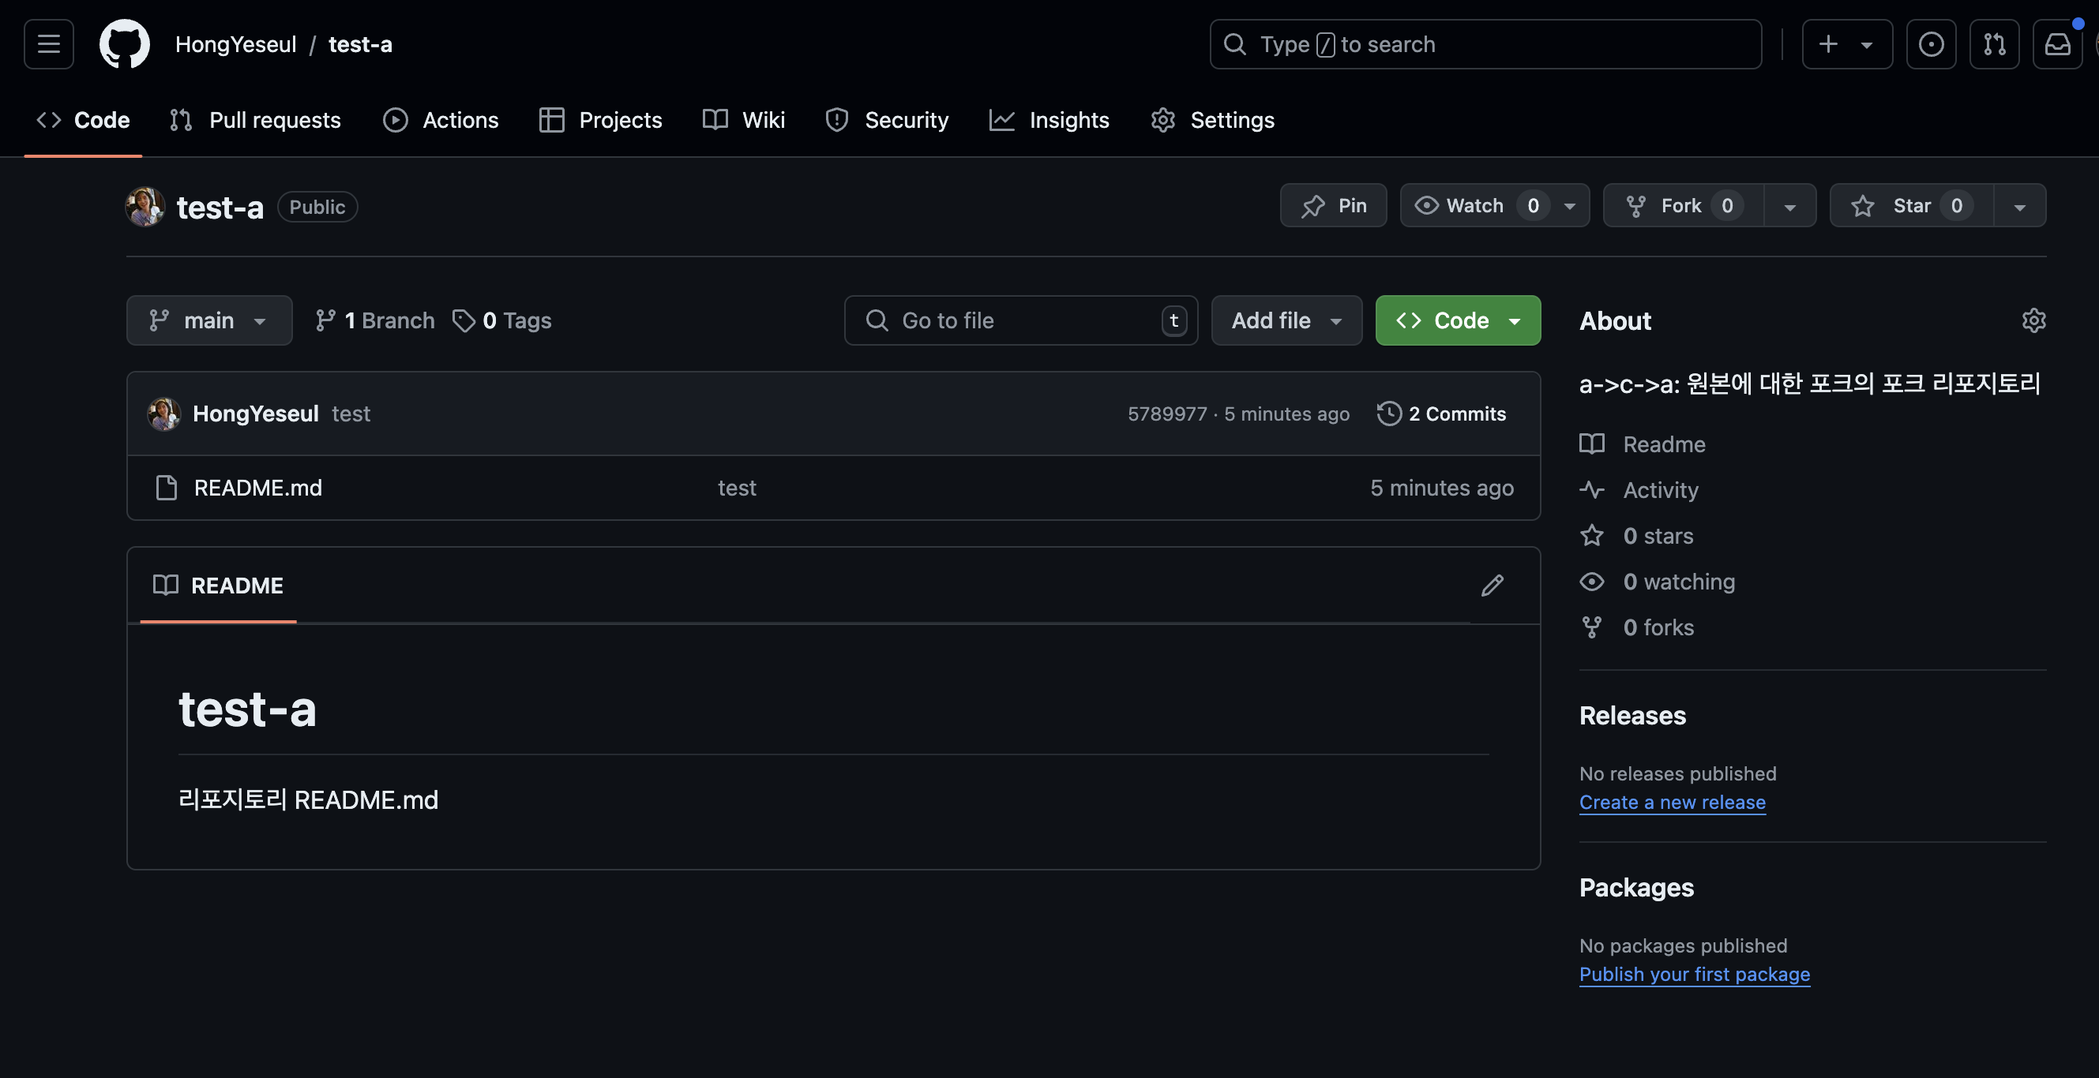Pin the test-a repository

click(1333, 206)
